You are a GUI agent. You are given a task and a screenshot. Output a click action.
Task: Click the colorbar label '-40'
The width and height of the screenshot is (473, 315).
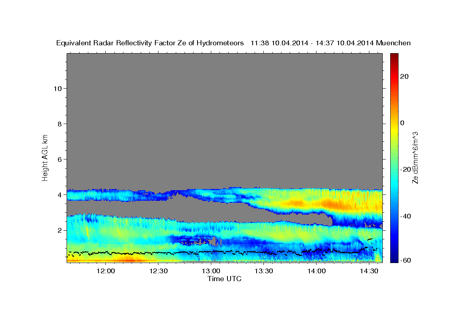405,216
